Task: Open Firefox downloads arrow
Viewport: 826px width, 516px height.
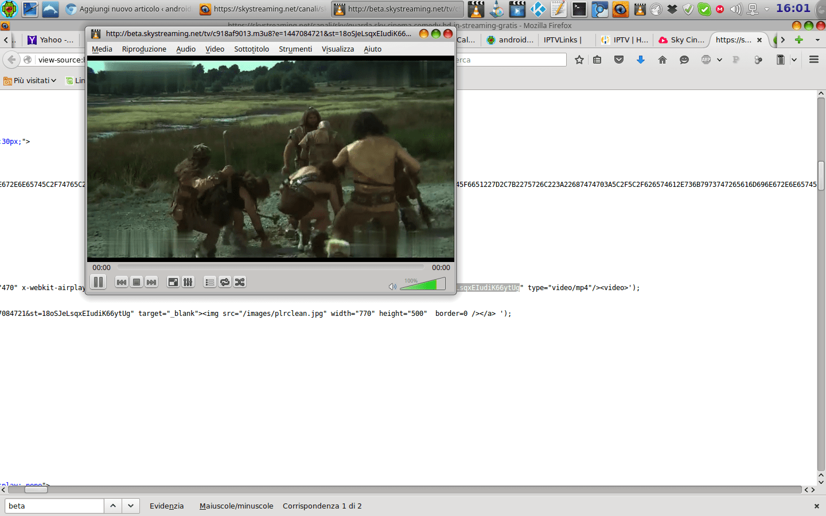Action: [x=641, y=60]
